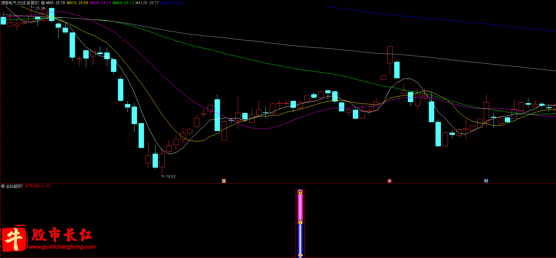Image resolution: width=556 pixels, height=258 pixels.
Task: Select the MA20: 24.77 indicator label
Action: coord(100,3)
